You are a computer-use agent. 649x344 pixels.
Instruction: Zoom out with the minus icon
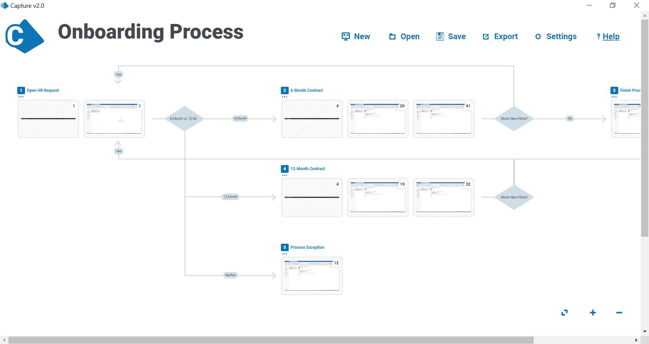619,313
